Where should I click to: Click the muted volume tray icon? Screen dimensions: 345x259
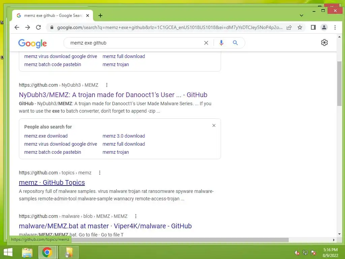[297, 253]
